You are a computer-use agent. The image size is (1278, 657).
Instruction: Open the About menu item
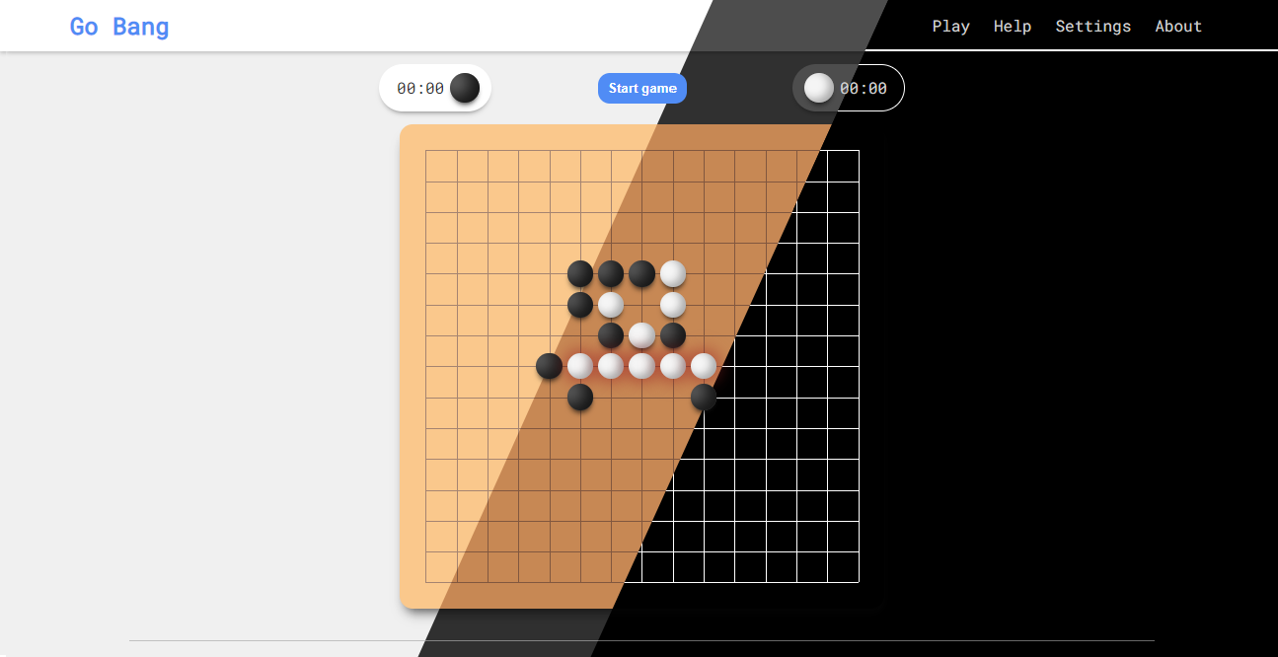click(x=1177, y=26)
